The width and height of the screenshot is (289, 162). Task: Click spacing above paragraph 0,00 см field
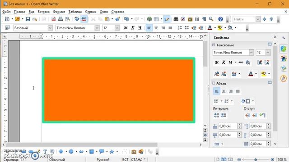[228, 126]
